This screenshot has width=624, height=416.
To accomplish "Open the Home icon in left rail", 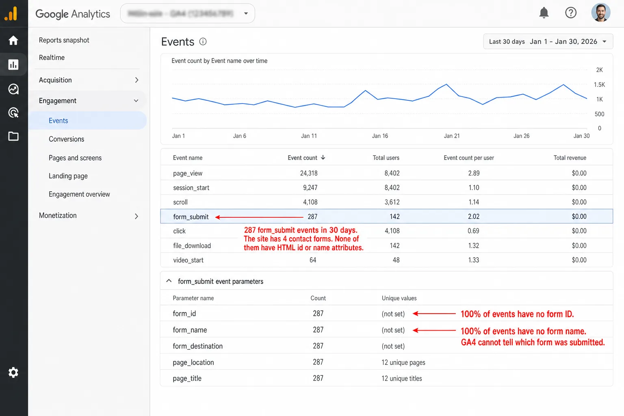I will pos(13,40).
